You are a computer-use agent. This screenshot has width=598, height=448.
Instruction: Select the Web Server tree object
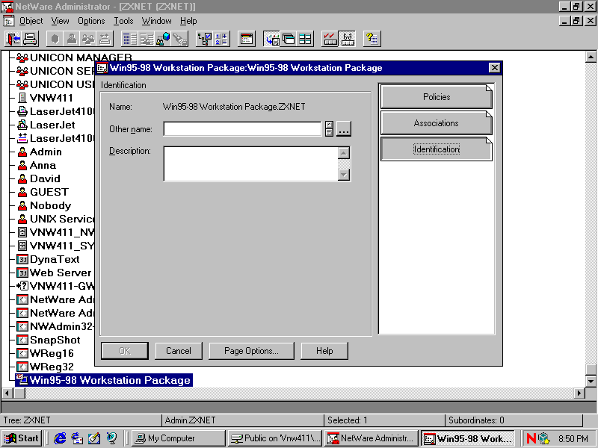point(54,273)
